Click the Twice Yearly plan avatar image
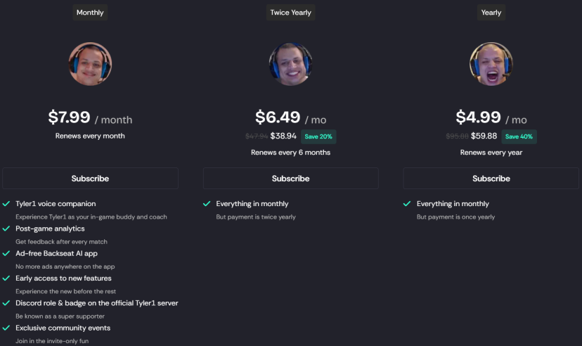The width and height of the screenshot is (582, 346). (290, 64)
